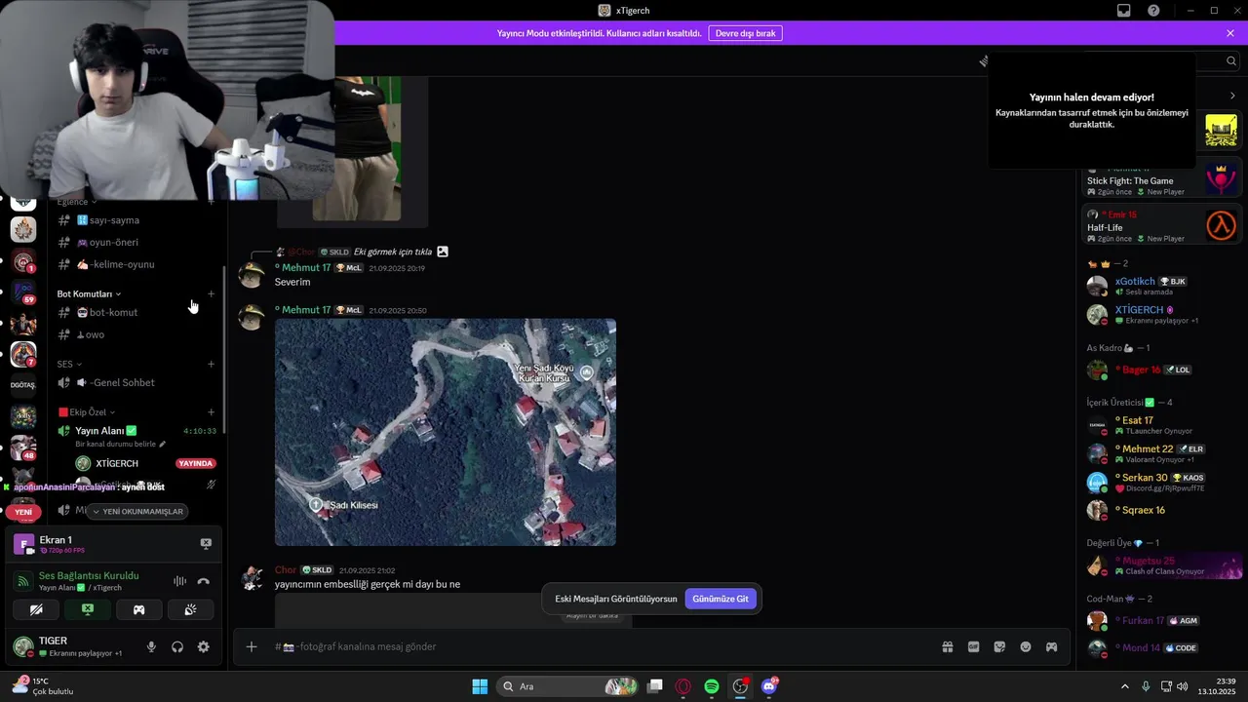Deafen with the headphones icon

177,646
